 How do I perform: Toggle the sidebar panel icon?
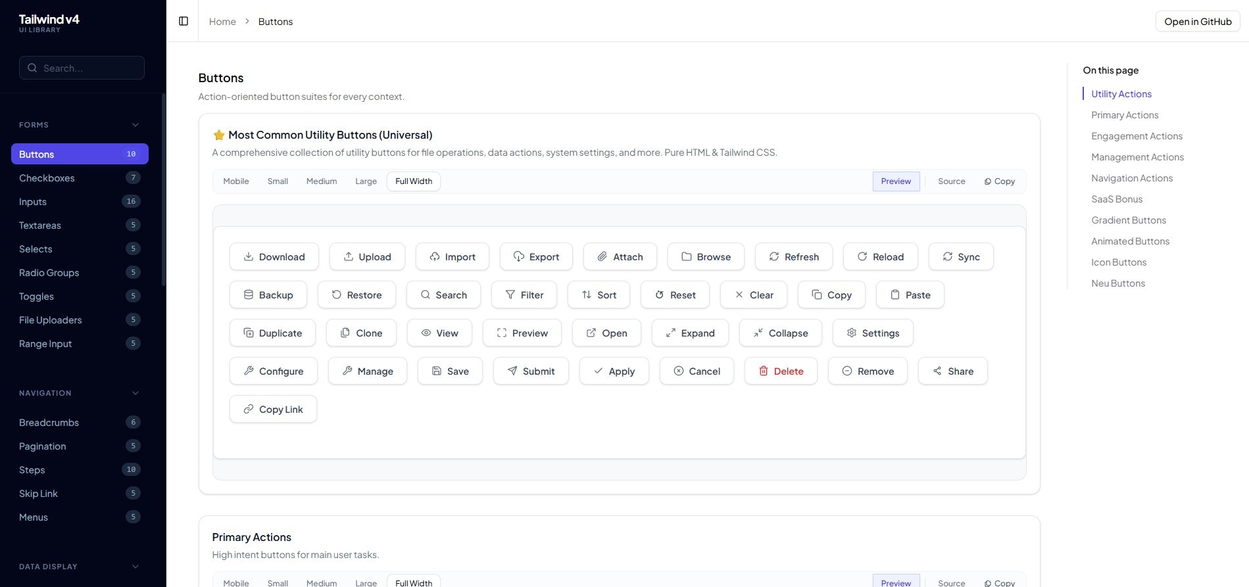point(184,21)
